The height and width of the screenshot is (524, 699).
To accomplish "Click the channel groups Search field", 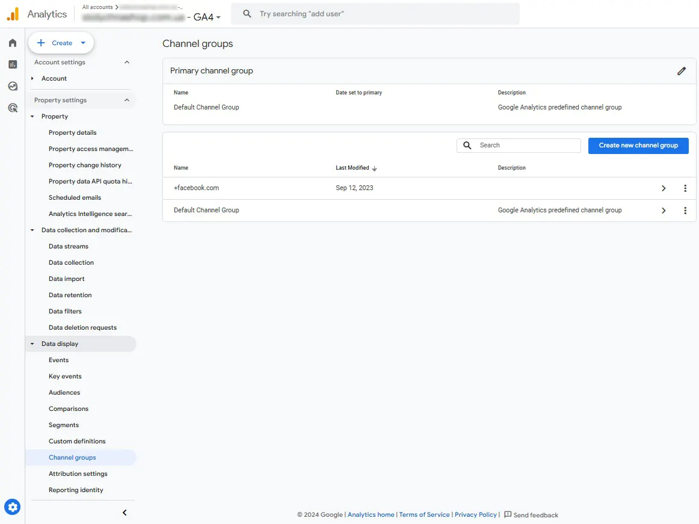I will tap(519, 146).
